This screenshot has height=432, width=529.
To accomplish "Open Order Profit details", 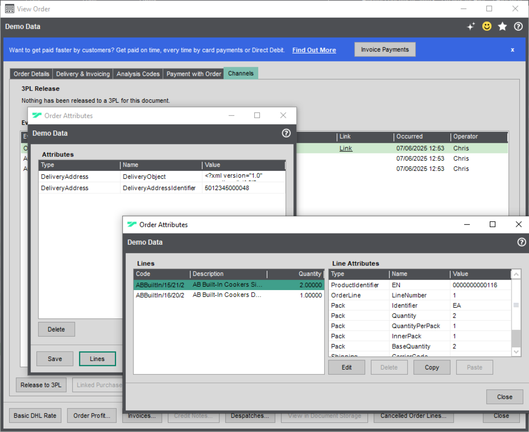I will [x=92, y=415].
